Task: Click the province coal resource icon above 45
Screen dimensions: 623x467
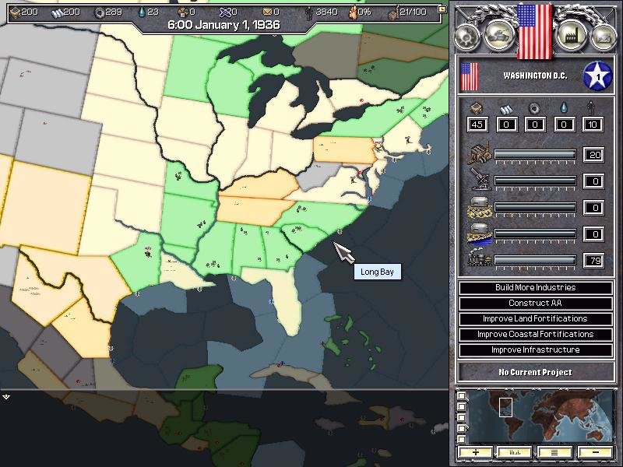Action: pyautogui.click(x=477, y=108)
